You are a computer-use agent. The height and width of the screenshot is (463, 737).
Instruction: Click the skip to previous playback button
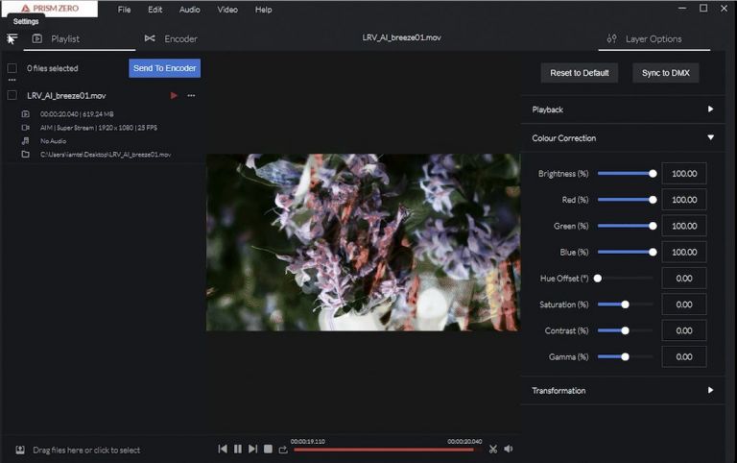[223, 449]
